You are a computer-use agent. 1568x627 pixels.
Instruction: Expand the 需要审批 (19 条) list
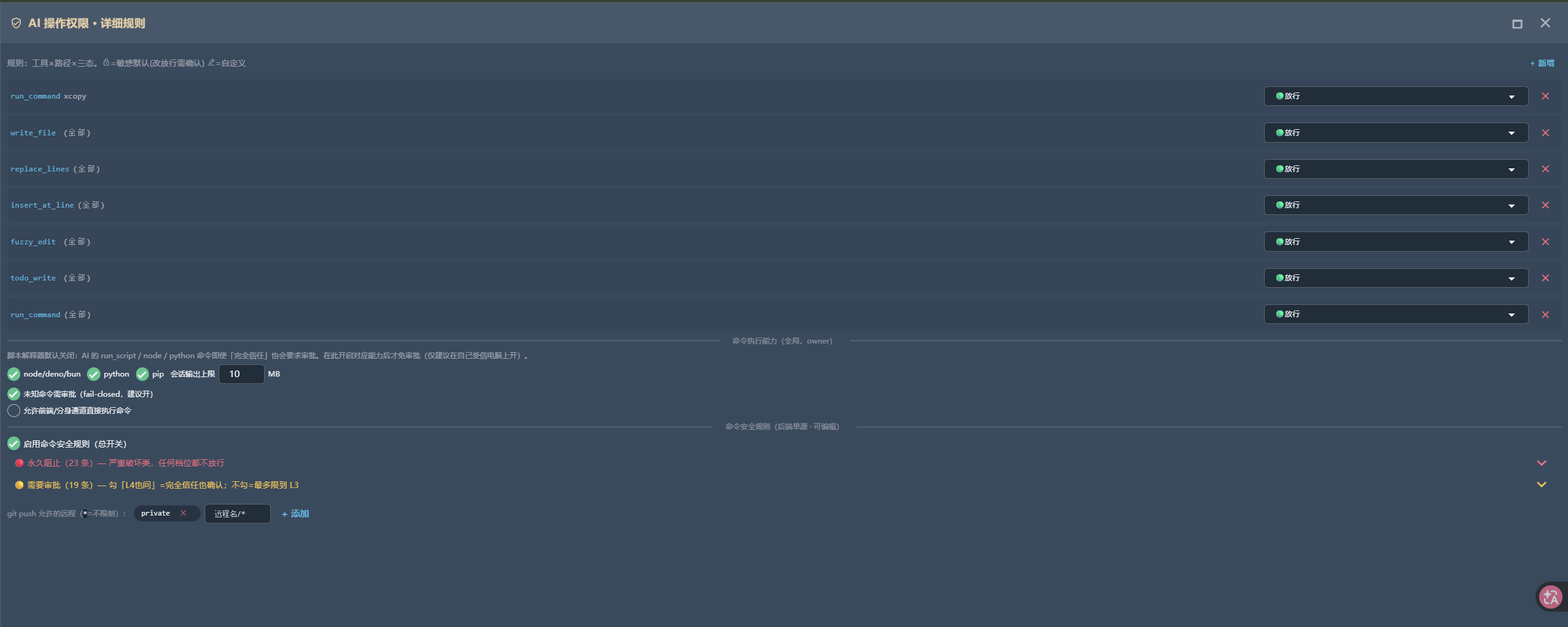1542,484
